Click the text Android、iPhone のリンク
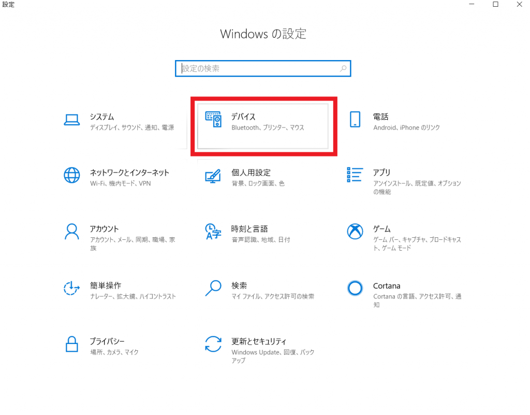The height and width of the screenshot is (415, 530). [x=407, y=127]
